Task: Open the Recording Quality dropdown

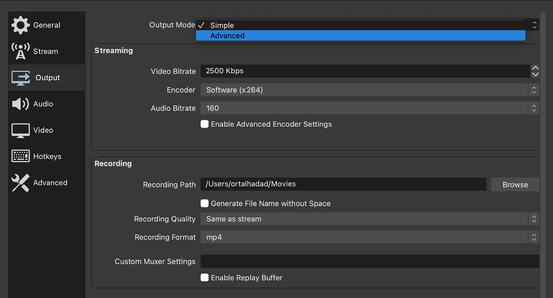Action: coord(370,219)
